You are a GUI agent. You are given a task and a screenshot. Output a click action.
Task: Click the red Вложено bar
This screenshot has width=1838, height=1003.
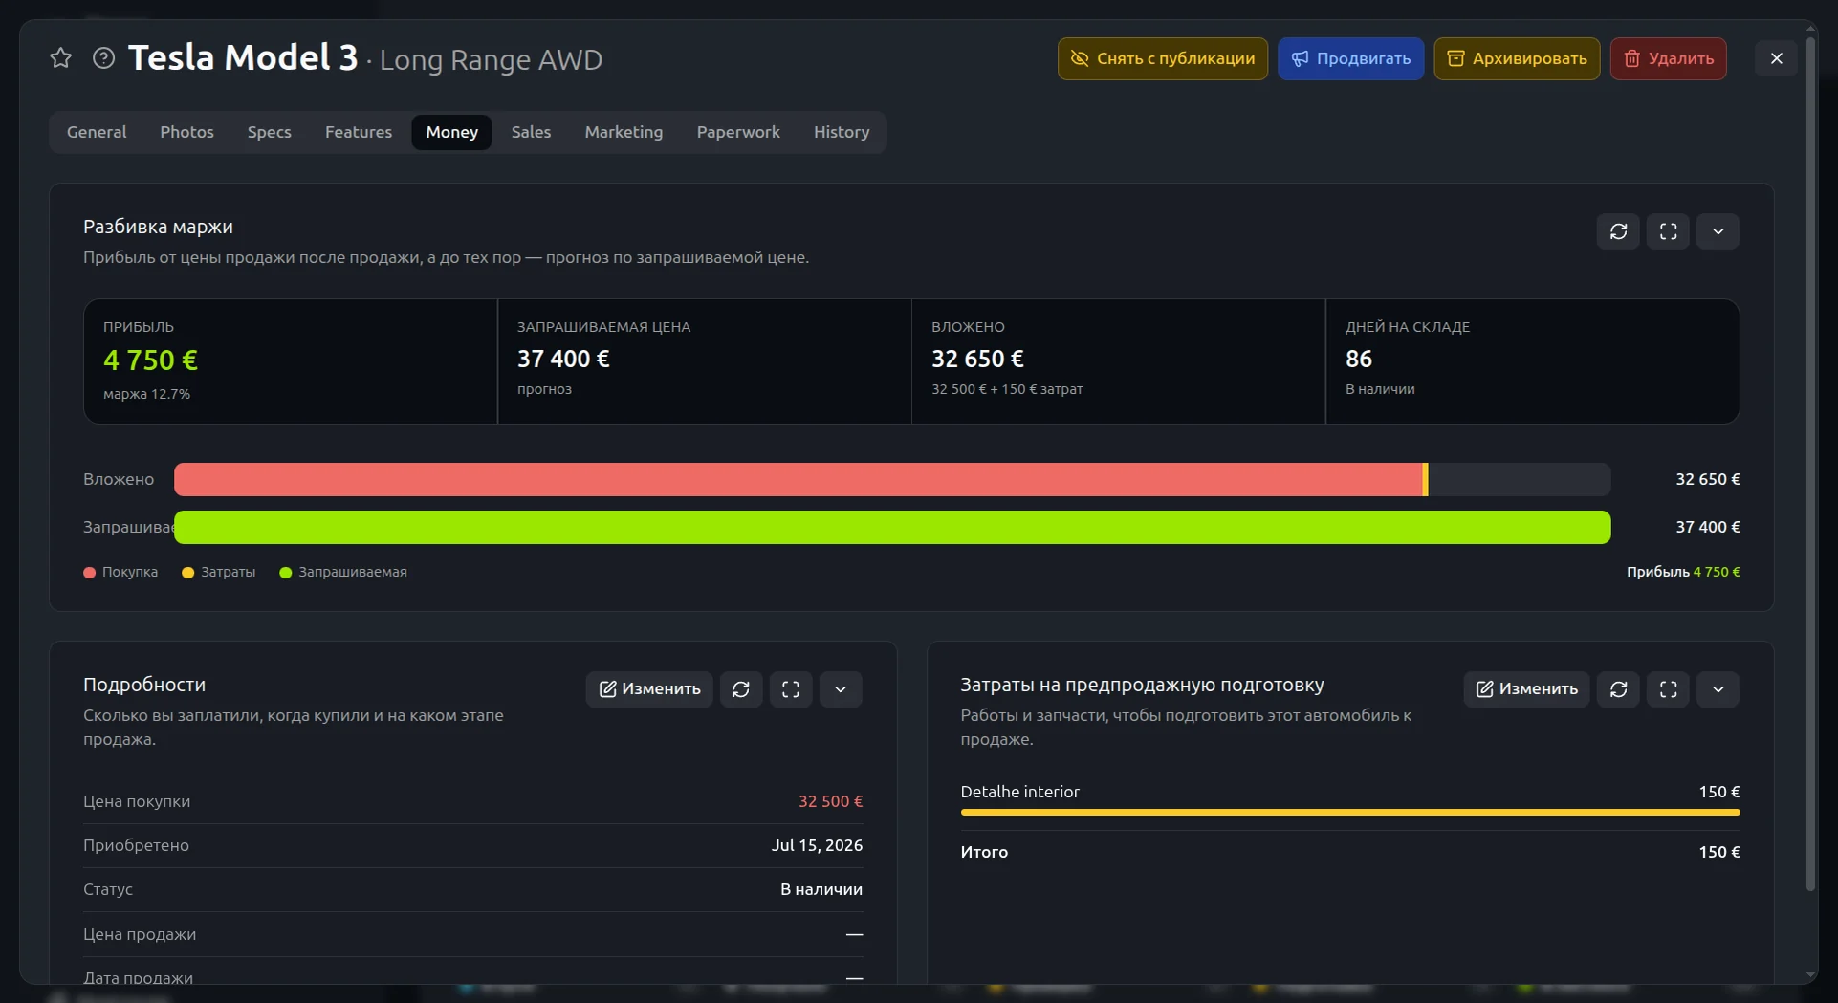[x=799, y=480]
